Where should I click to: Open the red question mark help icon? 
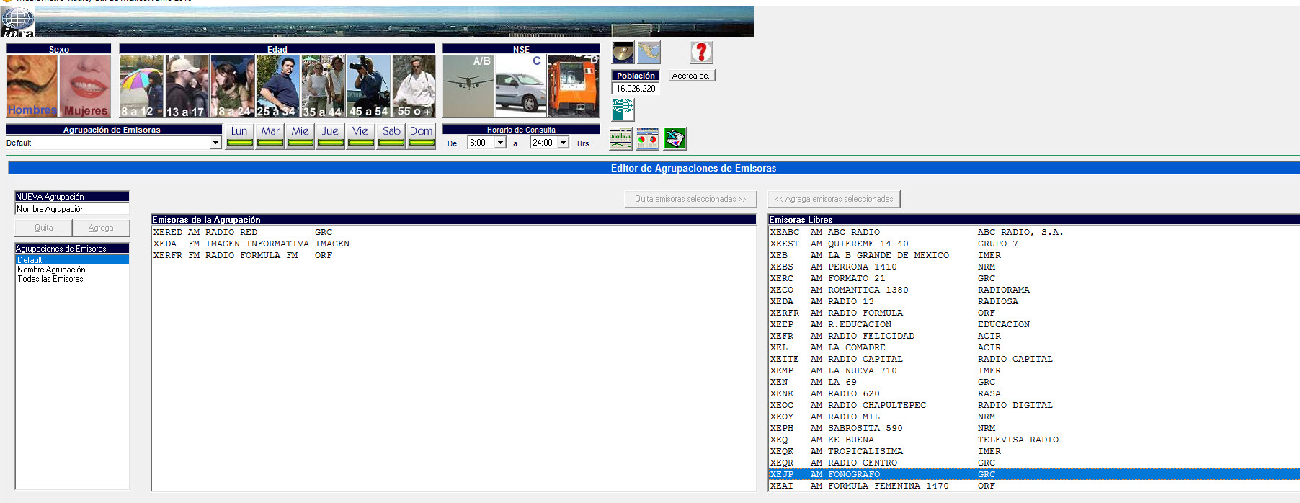tap(701, 52)
